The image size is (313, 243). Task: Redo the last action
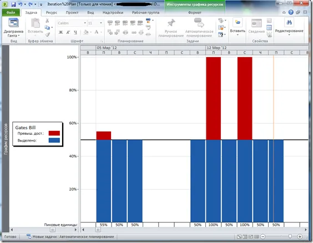point(31,4)
